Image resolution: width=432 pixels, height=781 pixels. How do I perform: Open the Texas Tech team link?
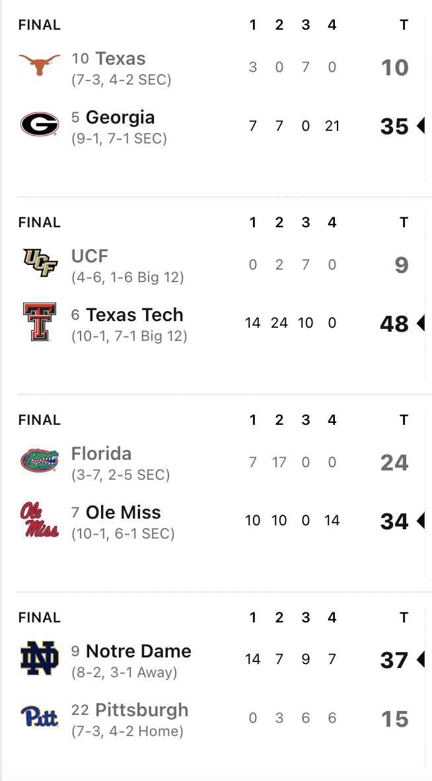tap(134, 315)
